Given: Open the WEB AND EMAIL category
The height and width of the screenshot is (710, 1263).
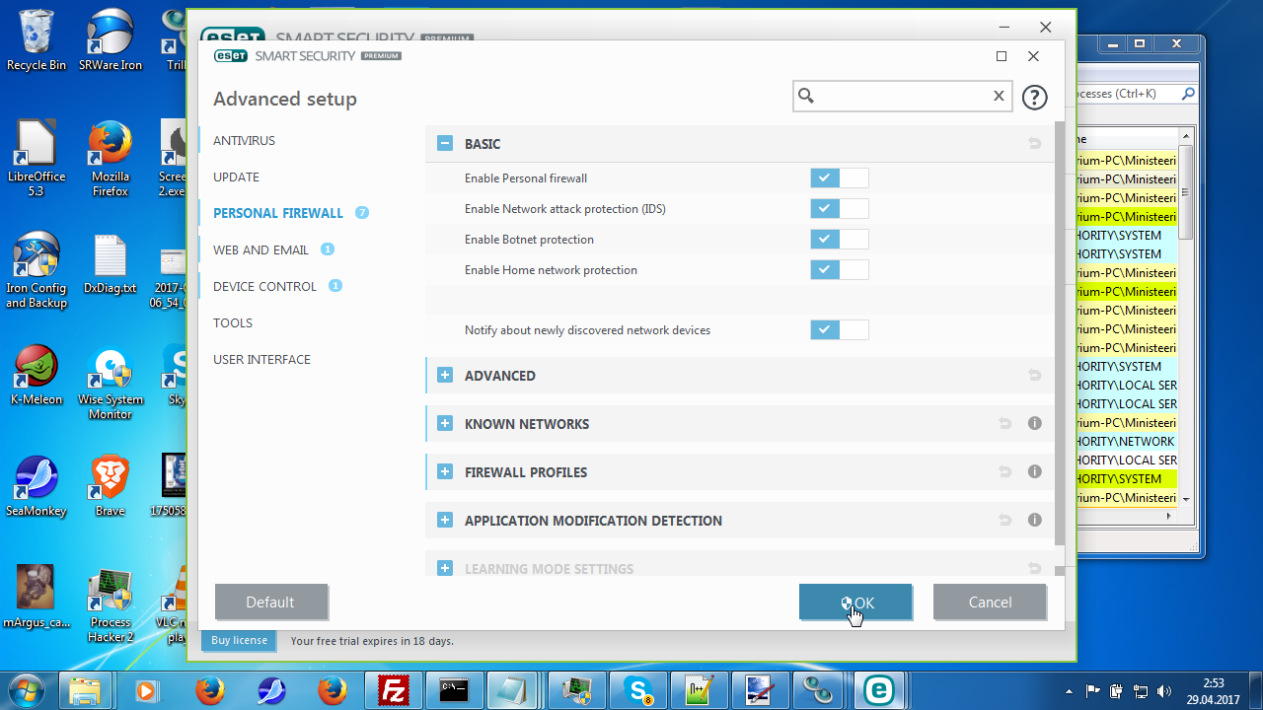Looking at the screenshot, I should (x=260, y=250).
